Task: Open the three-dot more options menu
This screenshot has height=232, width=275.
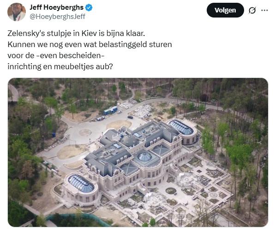Action: click(x=264, y=10)
